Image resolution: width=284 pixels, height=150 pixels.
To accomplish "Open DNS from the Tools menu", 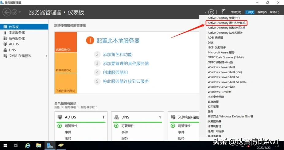I will pyautogui.click(x=211, y=43).
